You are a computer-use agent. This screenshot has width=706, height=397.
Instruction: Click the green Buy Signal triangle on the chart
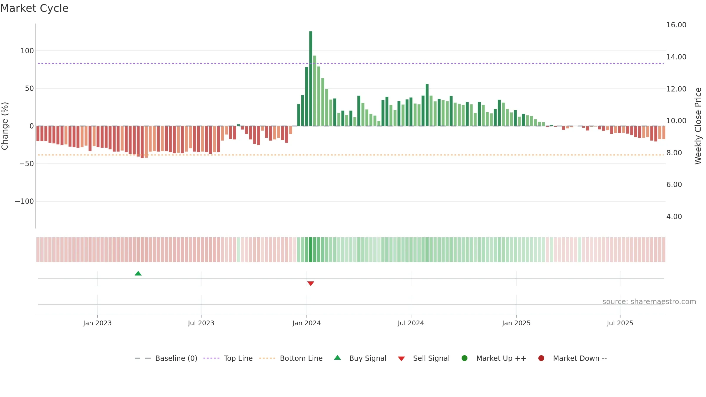(x=138, y=273)
